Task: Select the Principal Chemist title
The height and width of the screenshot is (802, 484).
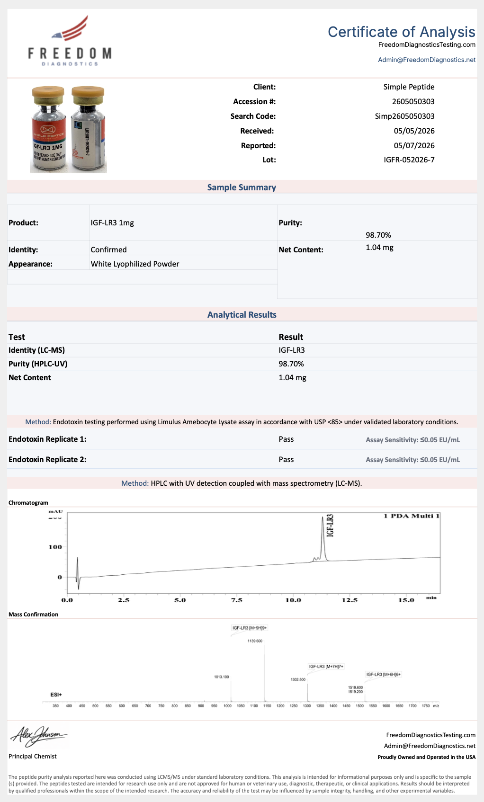Action: point(33,757)
